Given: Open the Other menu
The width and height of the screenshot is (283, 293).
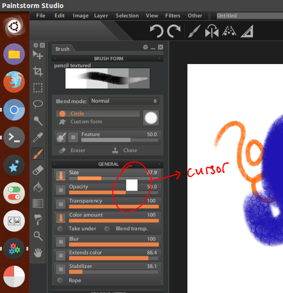Looking at the screenshot, I should coord(195,16).
